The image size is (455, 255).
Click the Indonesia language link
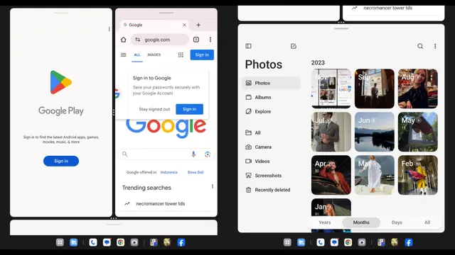tap(169, 172)
